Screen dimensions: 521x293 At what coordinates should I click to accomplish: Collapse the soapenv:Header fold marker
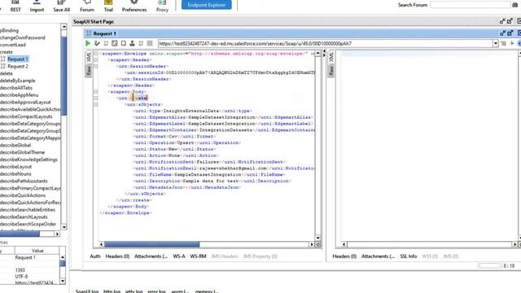96,59
